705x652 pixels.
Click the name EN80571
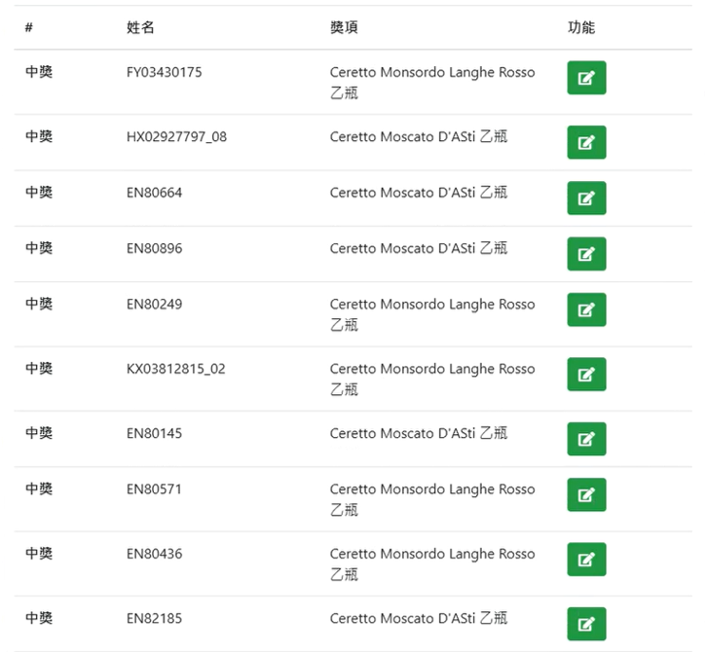pyautogui.click(x=154, y=489)
